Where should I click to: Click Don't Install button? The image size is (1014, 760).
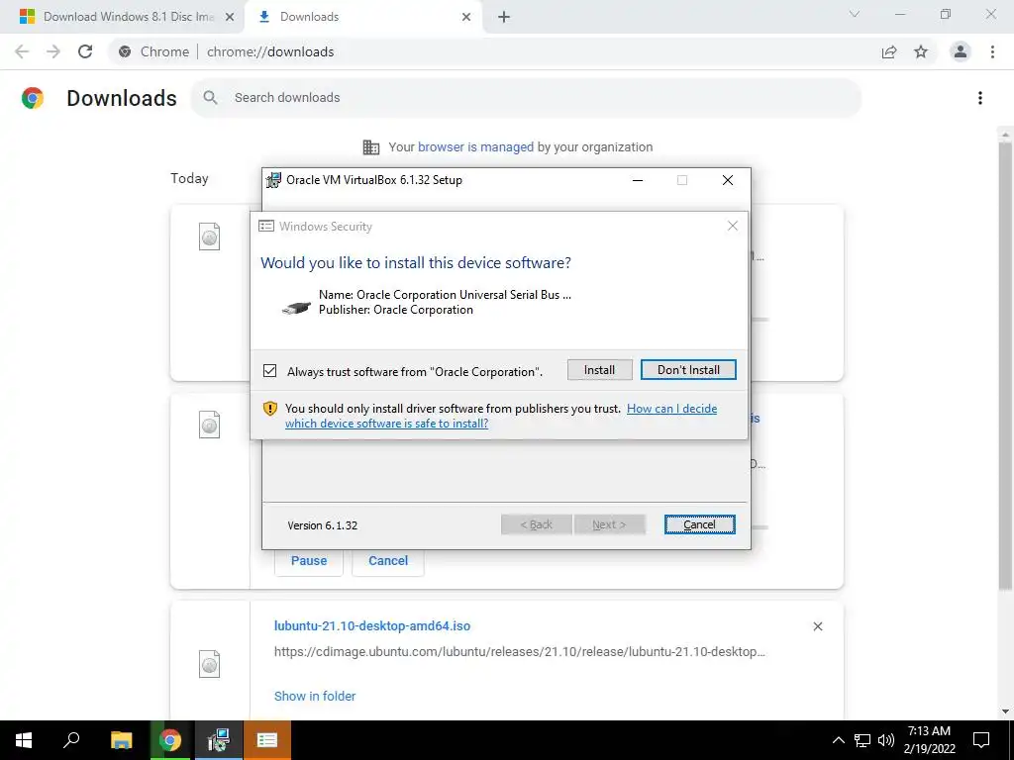(688, 370)
